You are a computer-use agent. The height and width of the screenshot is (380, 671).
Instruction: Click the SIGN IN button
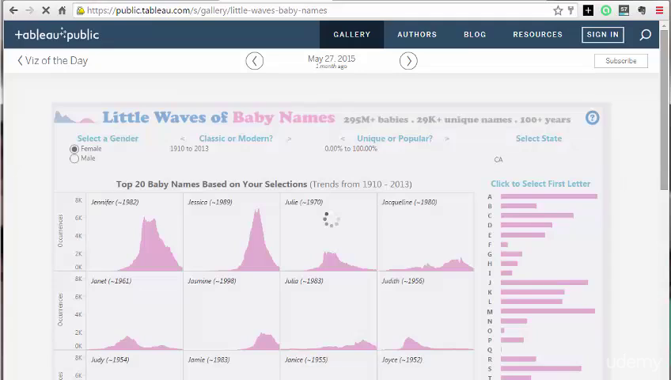point(602,35)
